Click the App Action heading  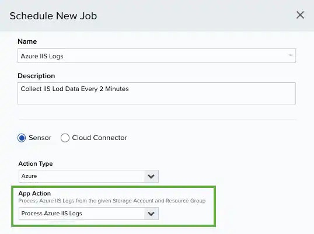pos(34,193)
